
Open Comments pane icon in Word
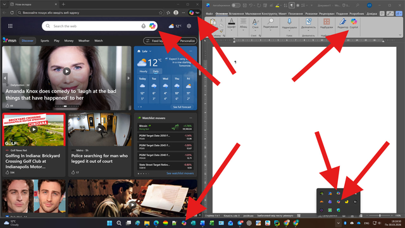pos(382,13)
